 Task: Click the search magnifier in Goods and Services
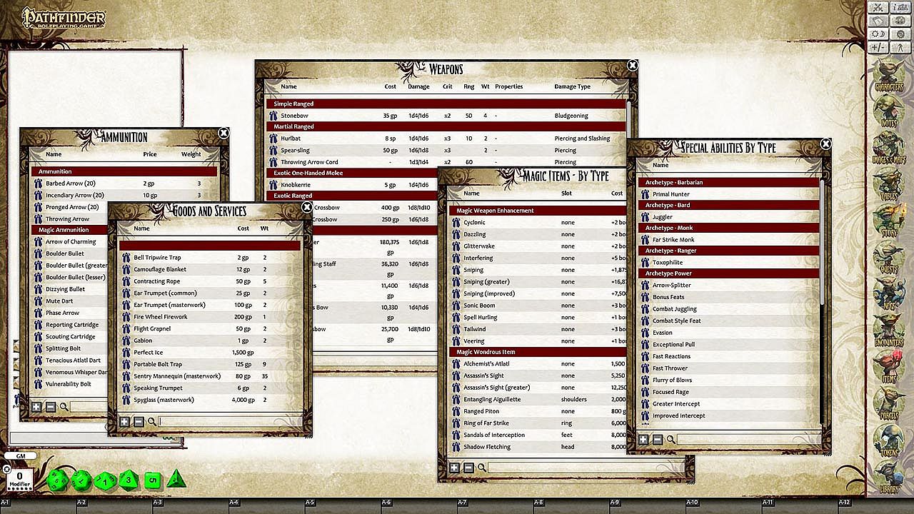pos(152,422)
